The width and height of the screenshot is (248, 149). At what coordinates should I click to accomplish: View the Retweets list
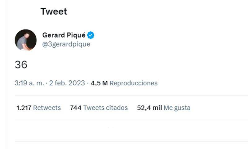[47, 108]
